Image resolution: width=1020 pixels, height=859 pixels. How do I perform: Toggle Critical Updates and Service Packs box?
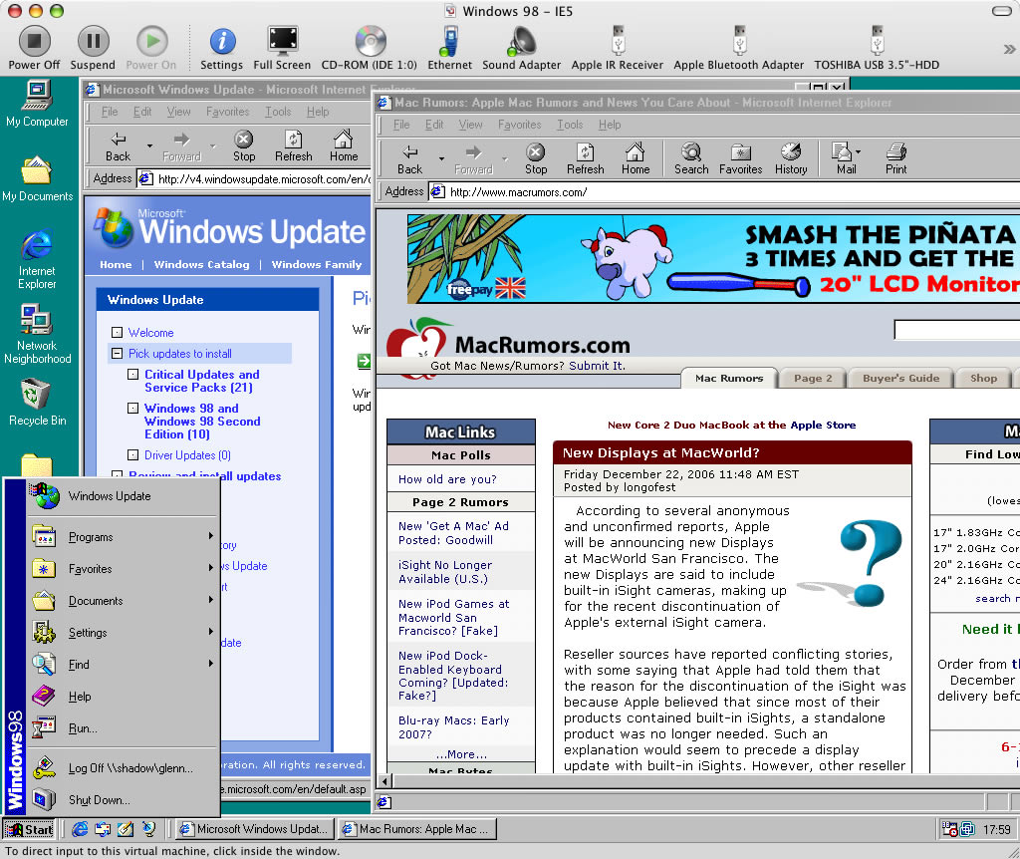click(132, 374)
